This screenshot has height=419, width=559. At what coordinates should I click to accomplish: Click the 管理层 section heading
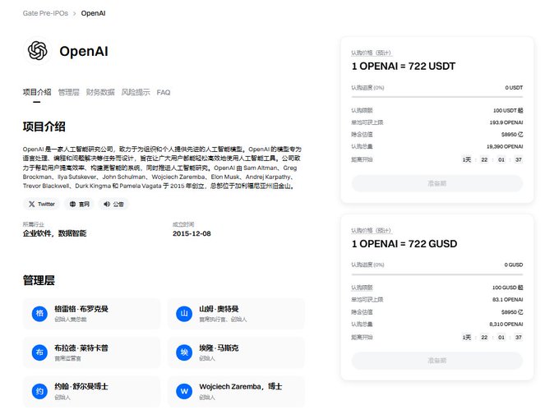click(39, 280)
